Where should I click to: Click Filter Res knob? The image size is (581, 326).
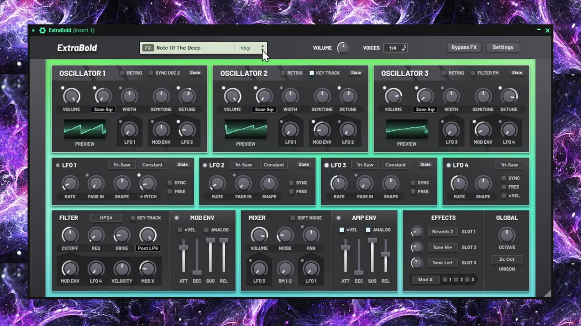[96, 235]
